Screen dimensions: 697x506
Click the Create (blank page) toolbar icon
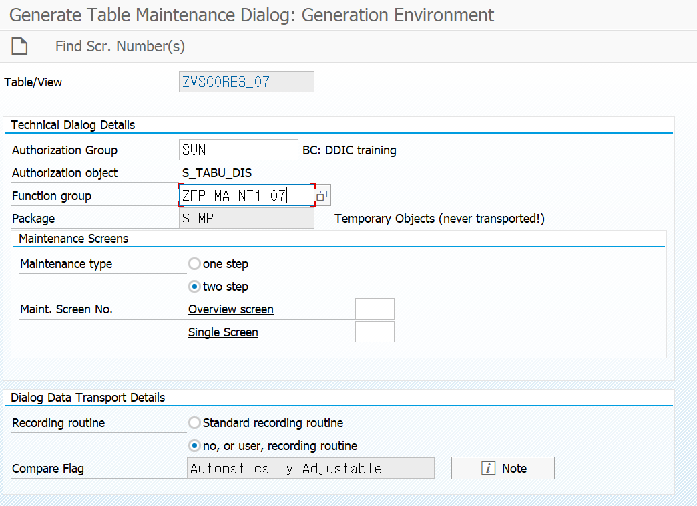pos(20,46)
